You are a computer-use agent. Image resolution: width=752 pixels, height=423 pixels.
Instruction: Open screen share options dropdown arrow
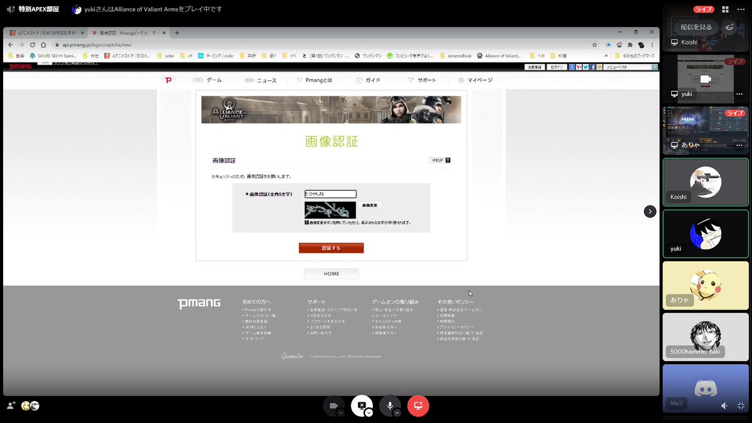pos(368,413)
